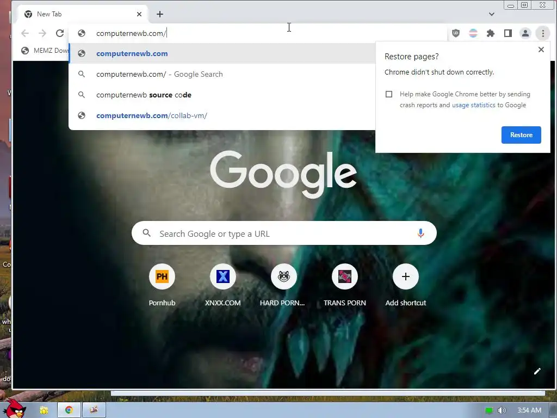
Task: Click the Google logo
Action: point(283,174)
